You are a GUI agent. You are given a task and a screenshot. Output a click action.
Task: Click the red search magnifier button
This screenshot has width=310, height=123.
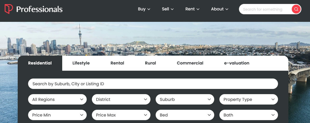[296, 9]
